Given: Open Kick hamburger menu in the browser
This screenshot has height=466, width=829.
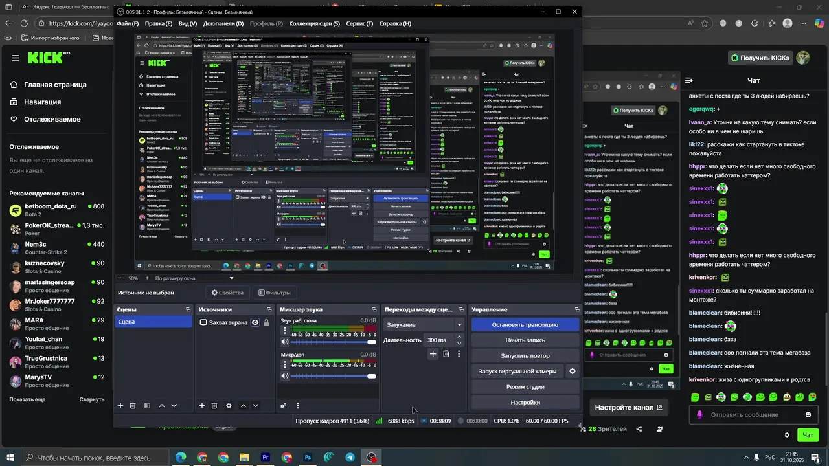Looking at the screenshot, I should point(16,58).
